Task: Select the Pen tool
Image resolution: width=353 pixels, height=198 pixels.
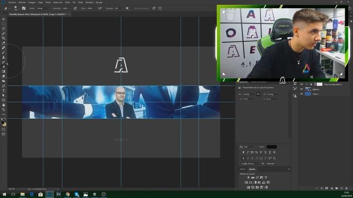Action: coord(3,86)
